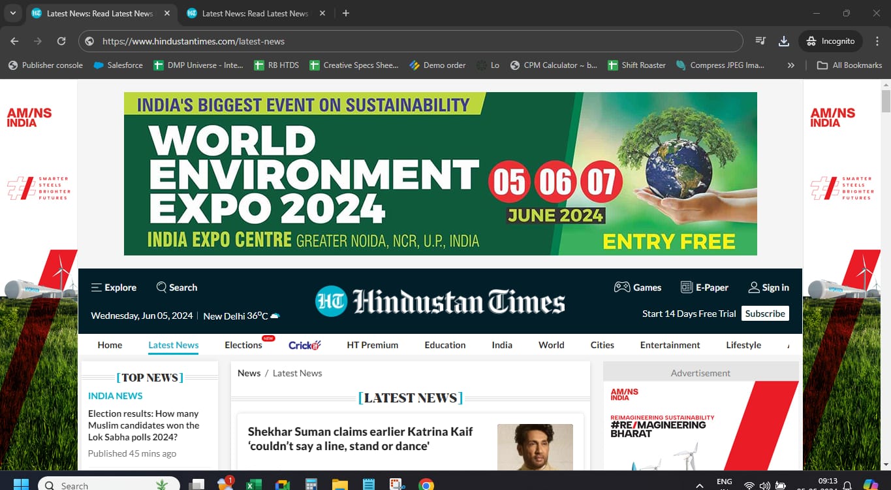Image resolution: width=891 pixels, height=490 pixels.
Task: Expand the tab search dropdown arrow
Action: click(x=12, y=13)
